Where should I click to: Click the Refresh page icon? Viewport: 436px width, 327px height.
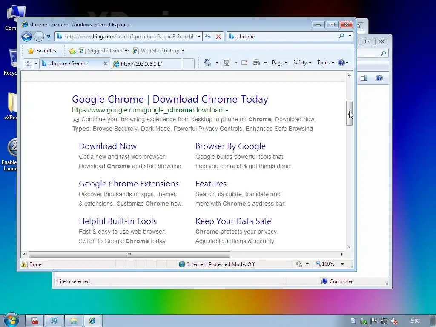[208, 37]
